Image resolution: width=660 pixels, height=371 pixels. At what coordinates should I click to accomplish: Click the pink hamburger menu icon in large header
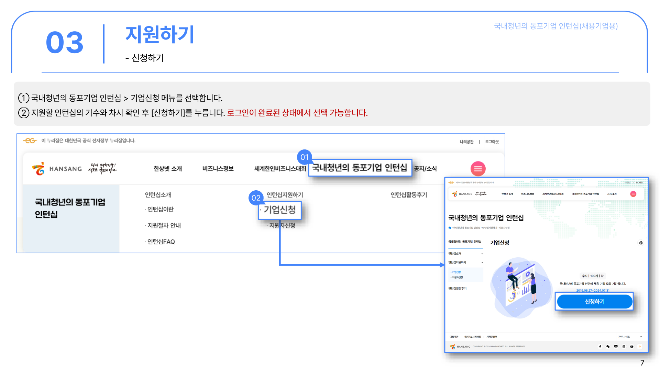[478, 169]
